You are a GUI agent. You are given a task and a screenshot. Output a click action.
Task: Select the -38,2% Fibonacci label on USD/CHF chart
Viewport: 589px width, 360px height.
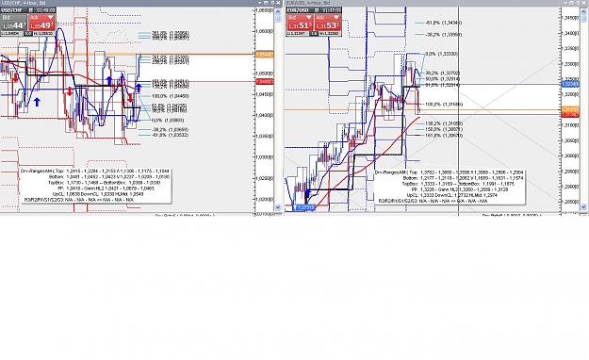(170, 129)
